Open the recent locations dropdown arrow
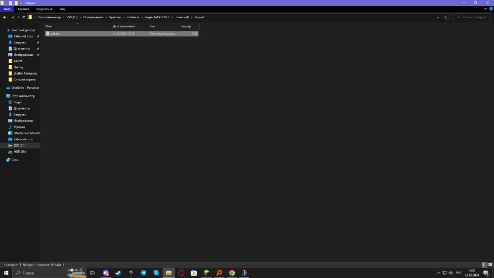 point(19,17)
